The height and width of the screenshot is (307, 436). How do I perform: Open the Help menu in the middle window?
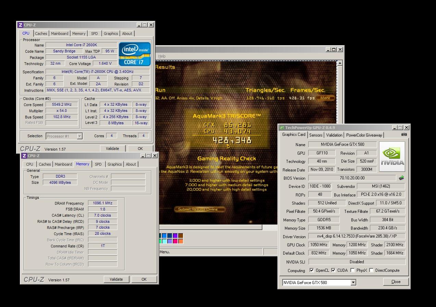(162, 56)
